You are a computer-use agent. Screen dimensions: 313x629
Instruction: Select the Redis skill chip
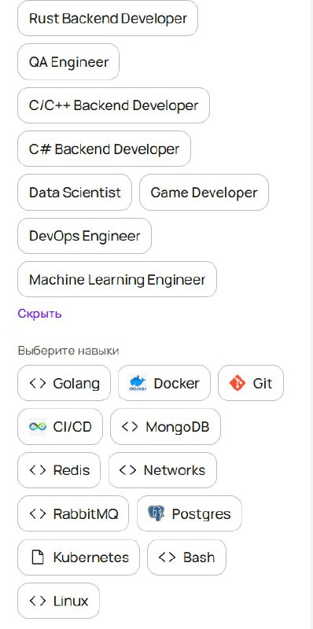click(59, 470)
